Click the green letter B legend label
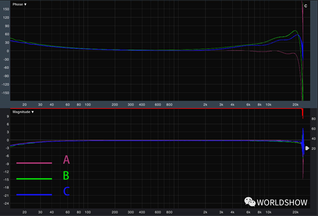The height and width of the screenshot is (216, 318). click(x=66, y=175)
